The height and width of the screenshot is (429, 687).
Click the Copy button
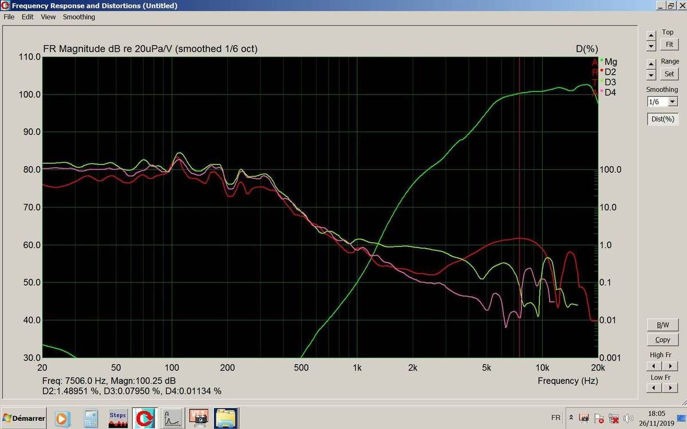662,340
